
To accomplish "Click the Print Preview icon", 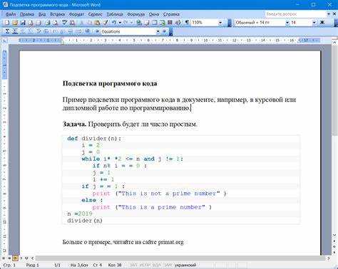I will click(56, 23).
